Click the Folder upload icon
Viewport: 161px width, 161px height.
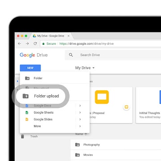[x=25, y=96]
